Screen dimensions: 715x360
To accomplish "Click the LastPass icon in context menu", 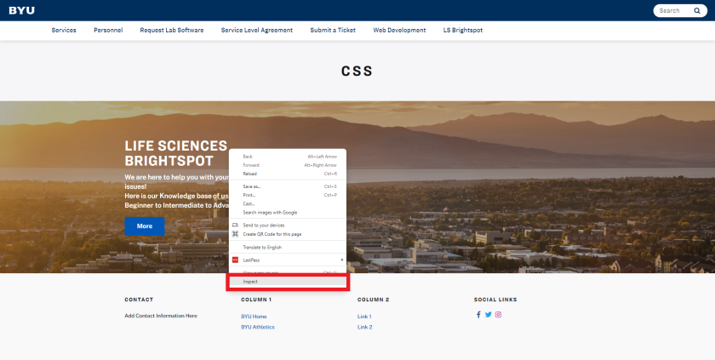I will (x=236, y=260).
